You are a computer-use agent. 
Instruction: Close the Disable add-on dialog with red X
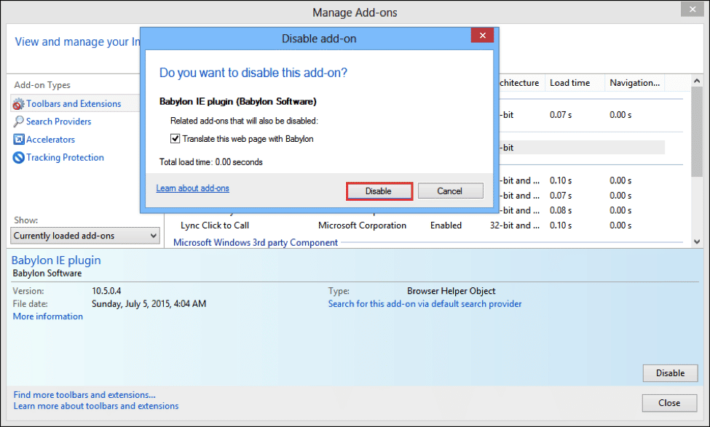[482, 36]
